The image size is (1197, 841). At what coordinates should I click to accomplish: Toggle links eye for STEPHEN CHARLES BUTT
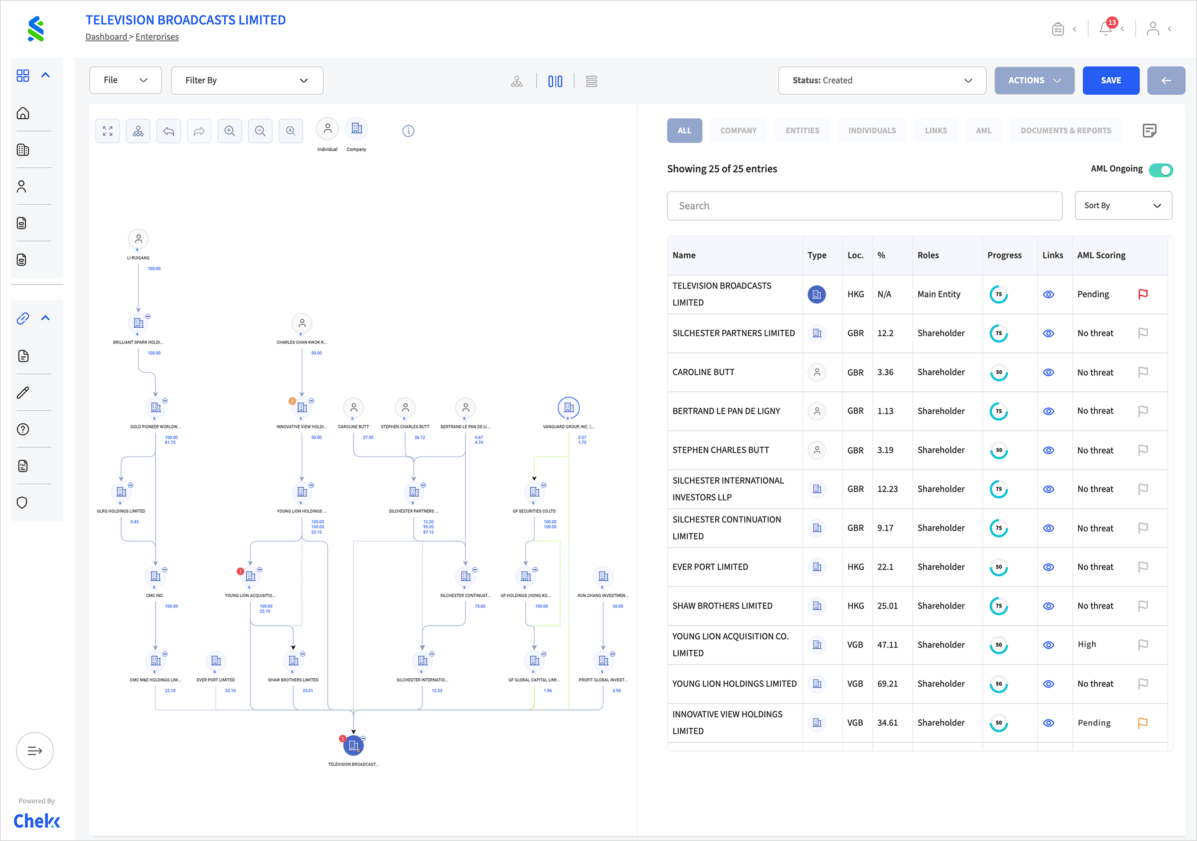coord(1049,450)
